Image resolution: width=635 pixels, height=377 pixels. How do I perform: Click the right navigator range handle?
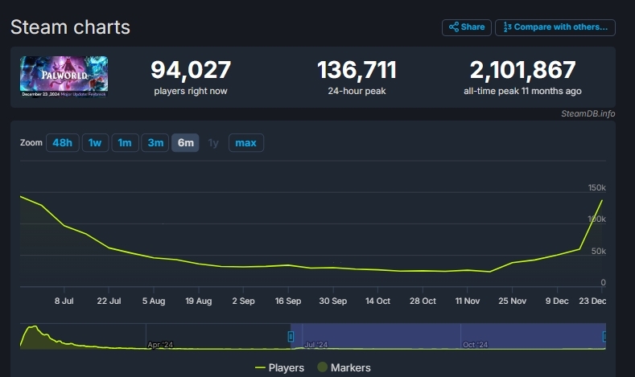click(x=604, y=336)
